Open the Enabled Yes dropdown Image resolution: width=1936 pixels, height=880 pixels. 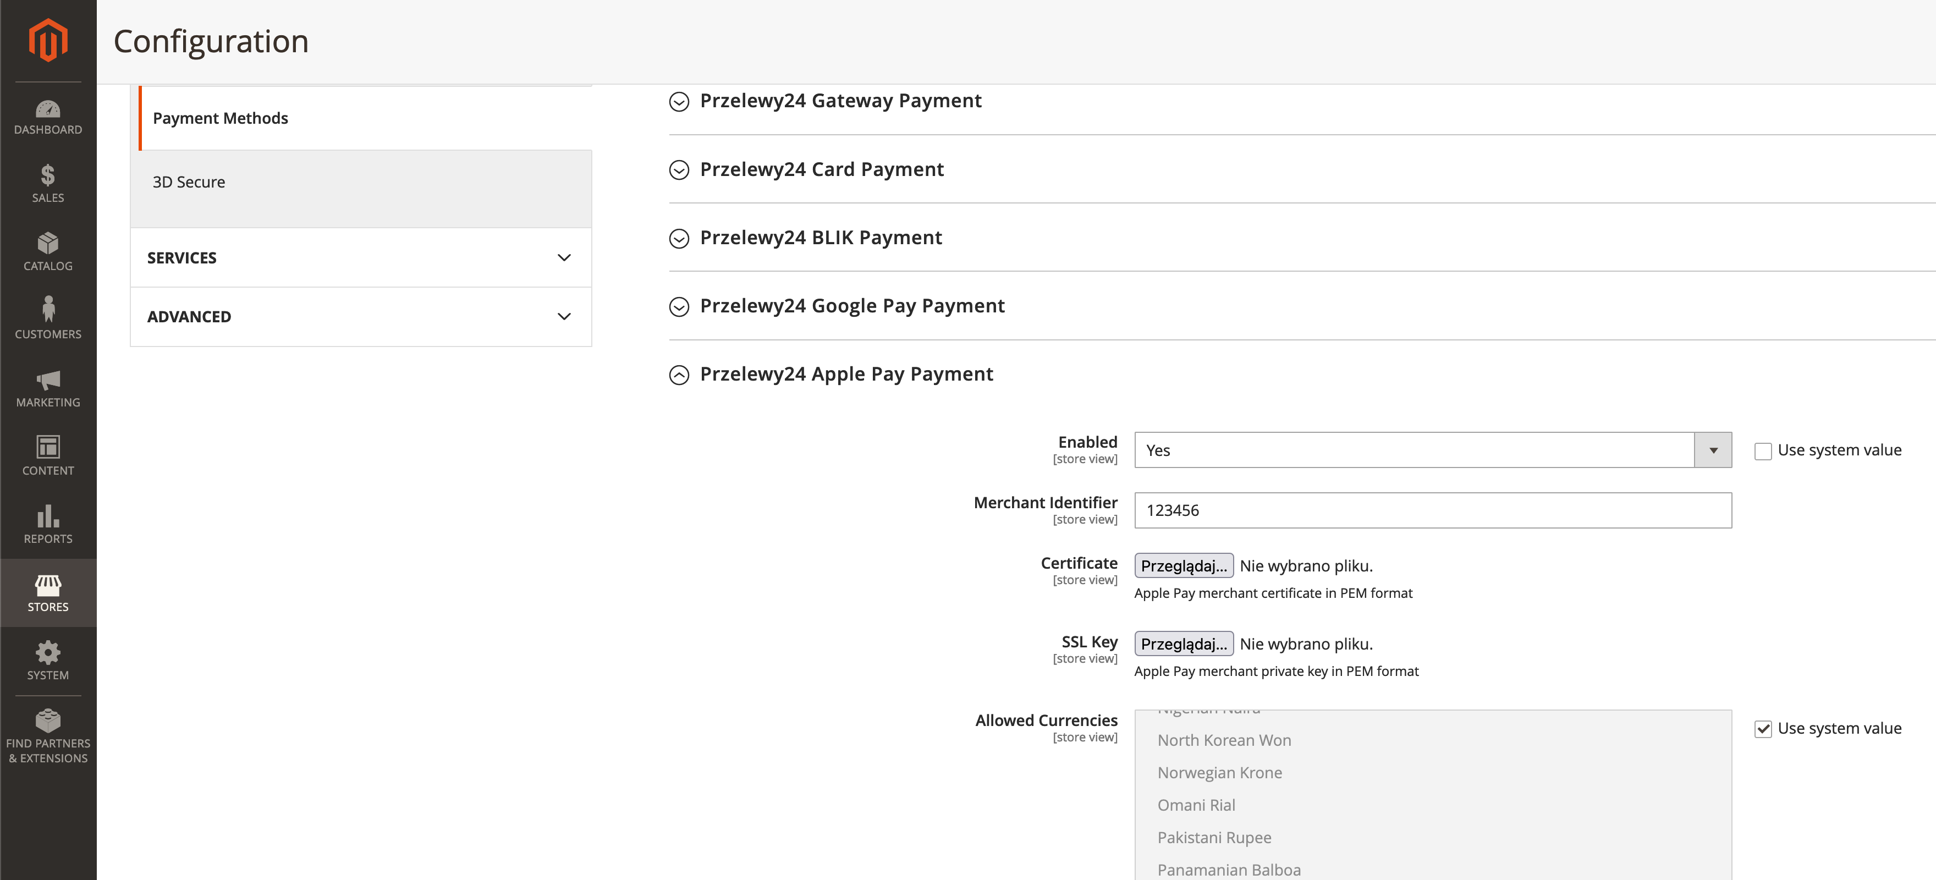pyautogui.click(x=1432, y=450)
